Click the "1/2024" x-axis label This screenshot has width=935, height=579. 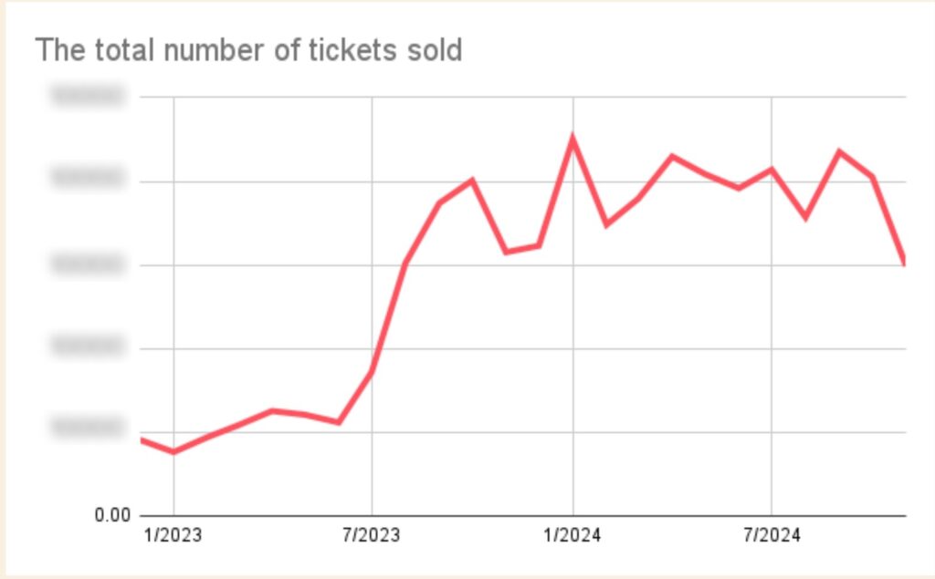(573, 534)
